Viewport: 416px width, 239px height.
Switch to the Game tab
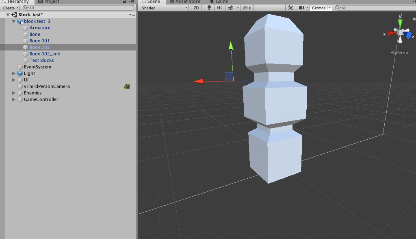[x=221, y=2]
